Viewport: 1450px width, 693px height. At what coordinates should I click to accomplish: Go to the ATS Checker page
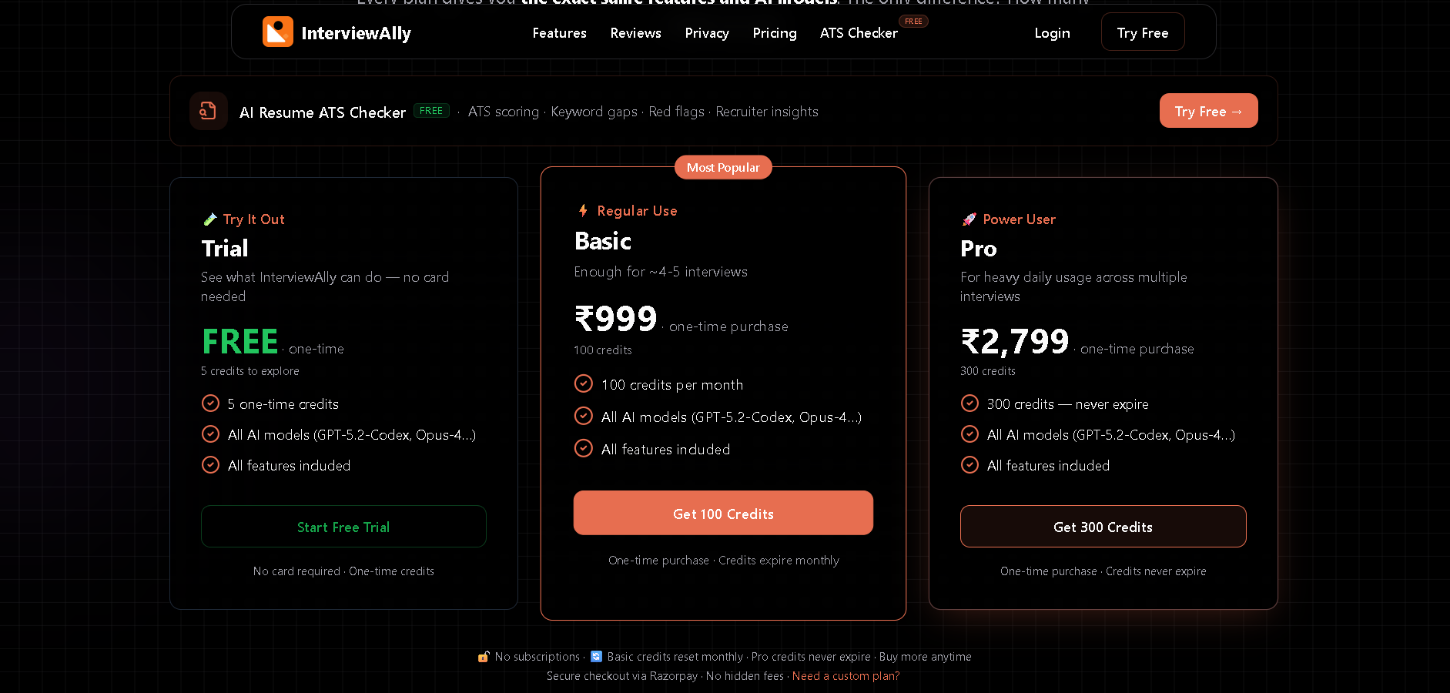(x=859, y=32)
